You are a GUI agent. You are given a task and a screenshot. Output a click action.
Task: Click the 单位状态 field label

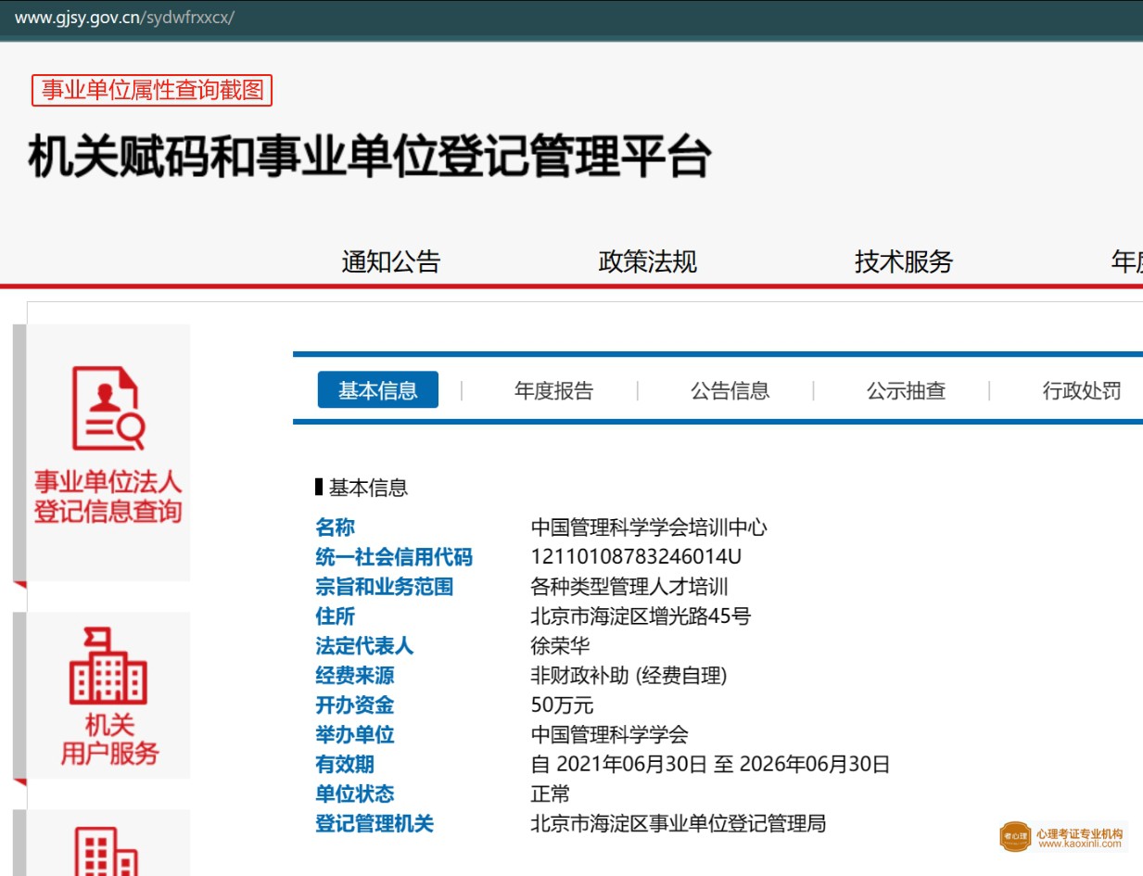tap(354, 795)
